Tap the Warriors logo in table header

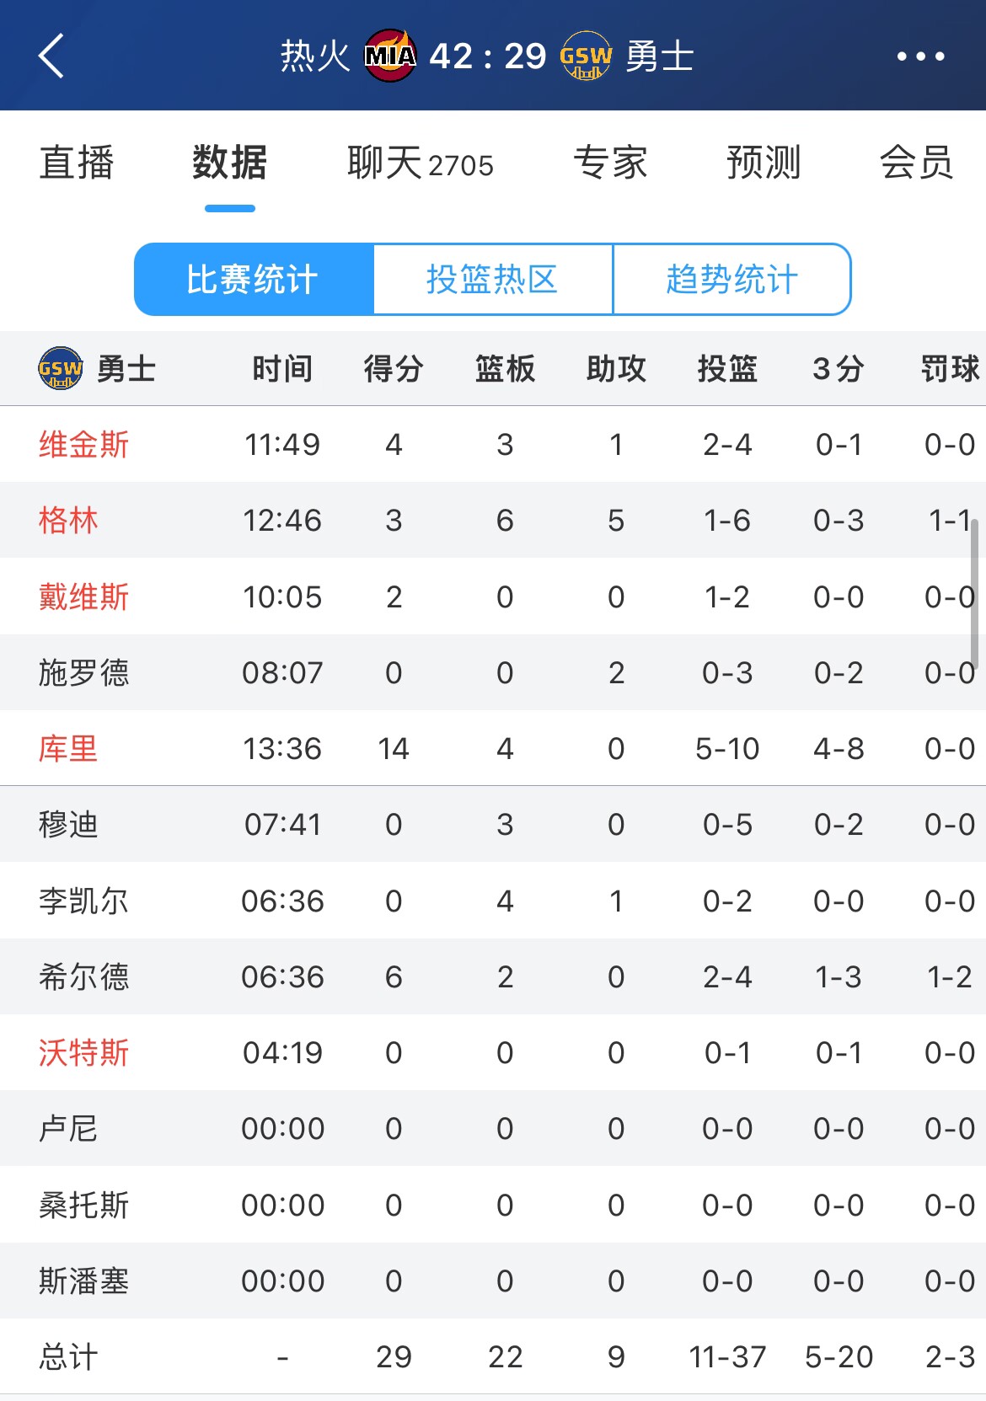click(x=61, y=368)
